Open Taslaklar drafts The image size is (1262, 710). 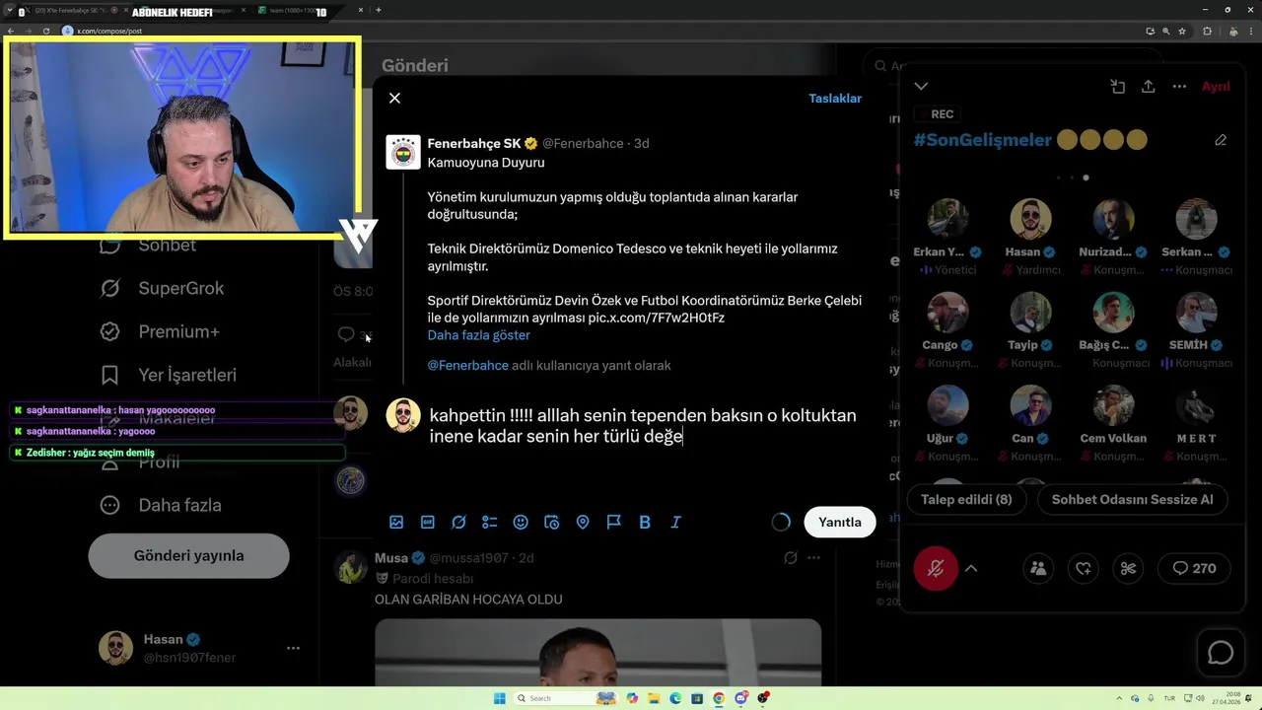pyautogui.click(x=835, y=98)
